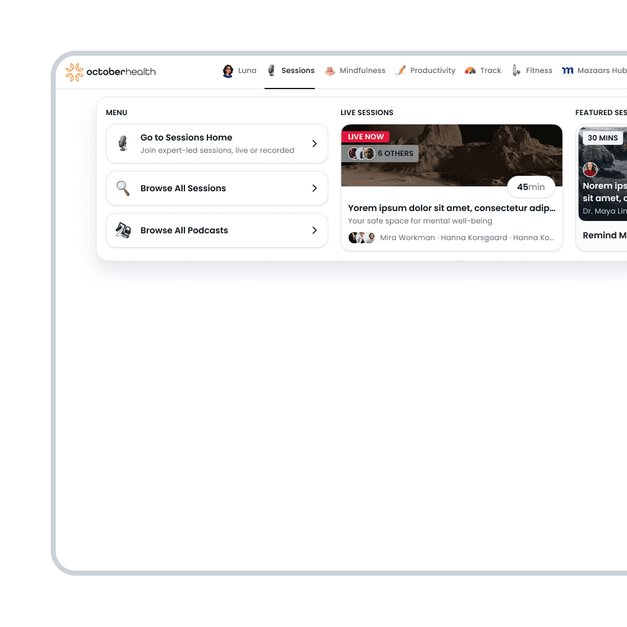Image resolution: width=627 pixels, height=627 pixels.
Task: Click "Join expert-led sessions, live or recorded"
Action: pyautogui.click(x=217, y=150)
